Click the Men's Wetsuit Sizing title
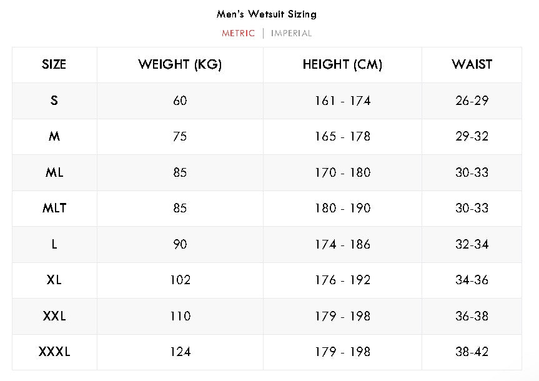Viewport: 539px width, 381px height. 267,14
